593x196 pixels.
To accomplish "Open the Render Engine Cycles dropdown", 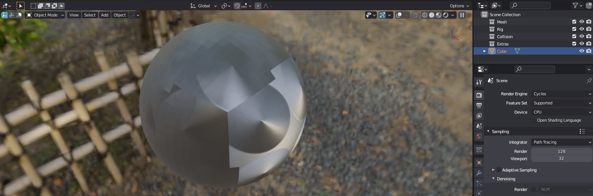I will tap(561, 94).
